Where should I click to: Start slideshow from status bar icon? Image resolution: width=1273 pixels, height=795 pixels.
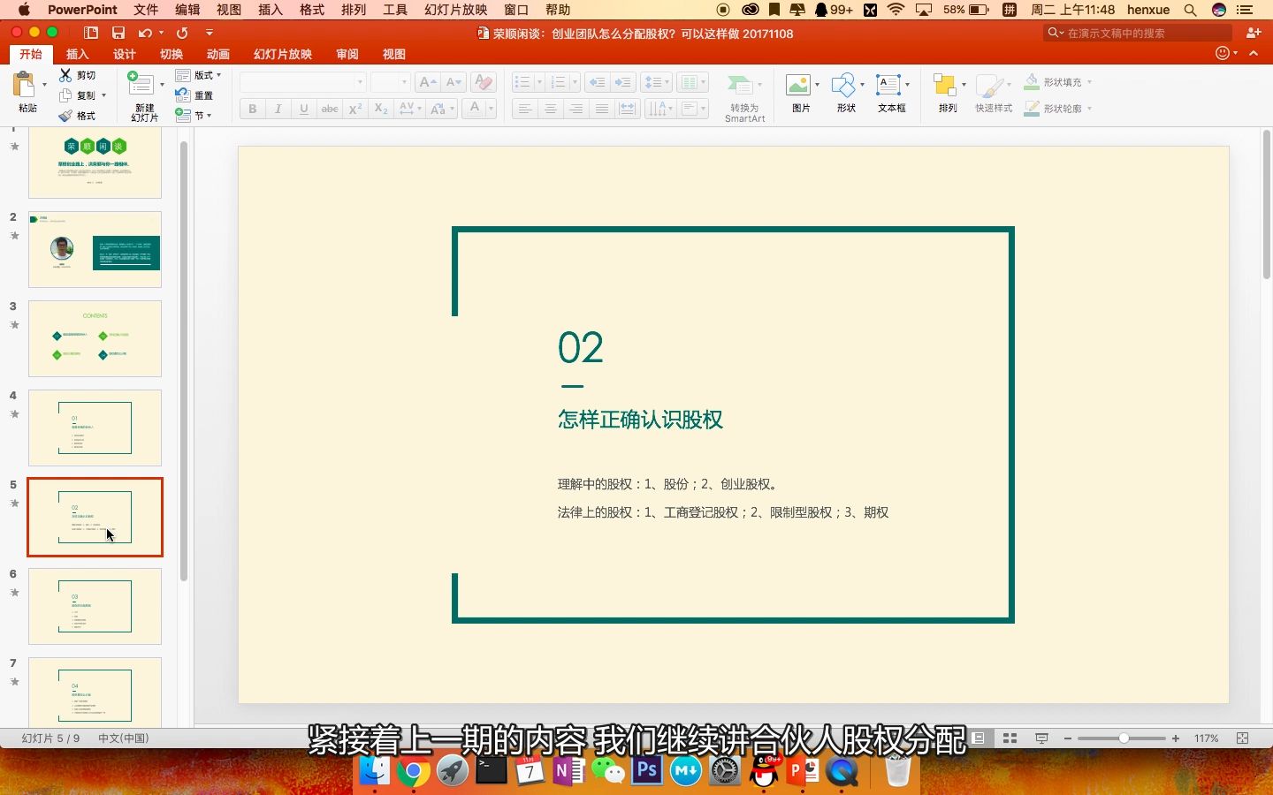(x=1041, y=738)
